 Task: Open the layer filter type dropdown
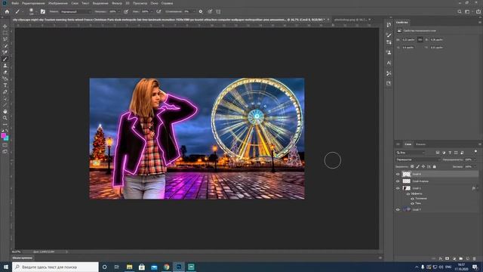[411, 153]
